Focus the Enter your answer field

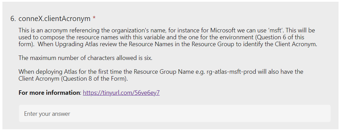(175, 113)
